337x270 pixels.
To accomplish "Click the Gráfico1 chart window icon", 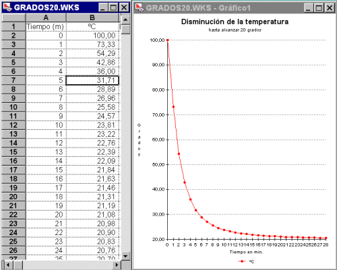I will [139, 8].
